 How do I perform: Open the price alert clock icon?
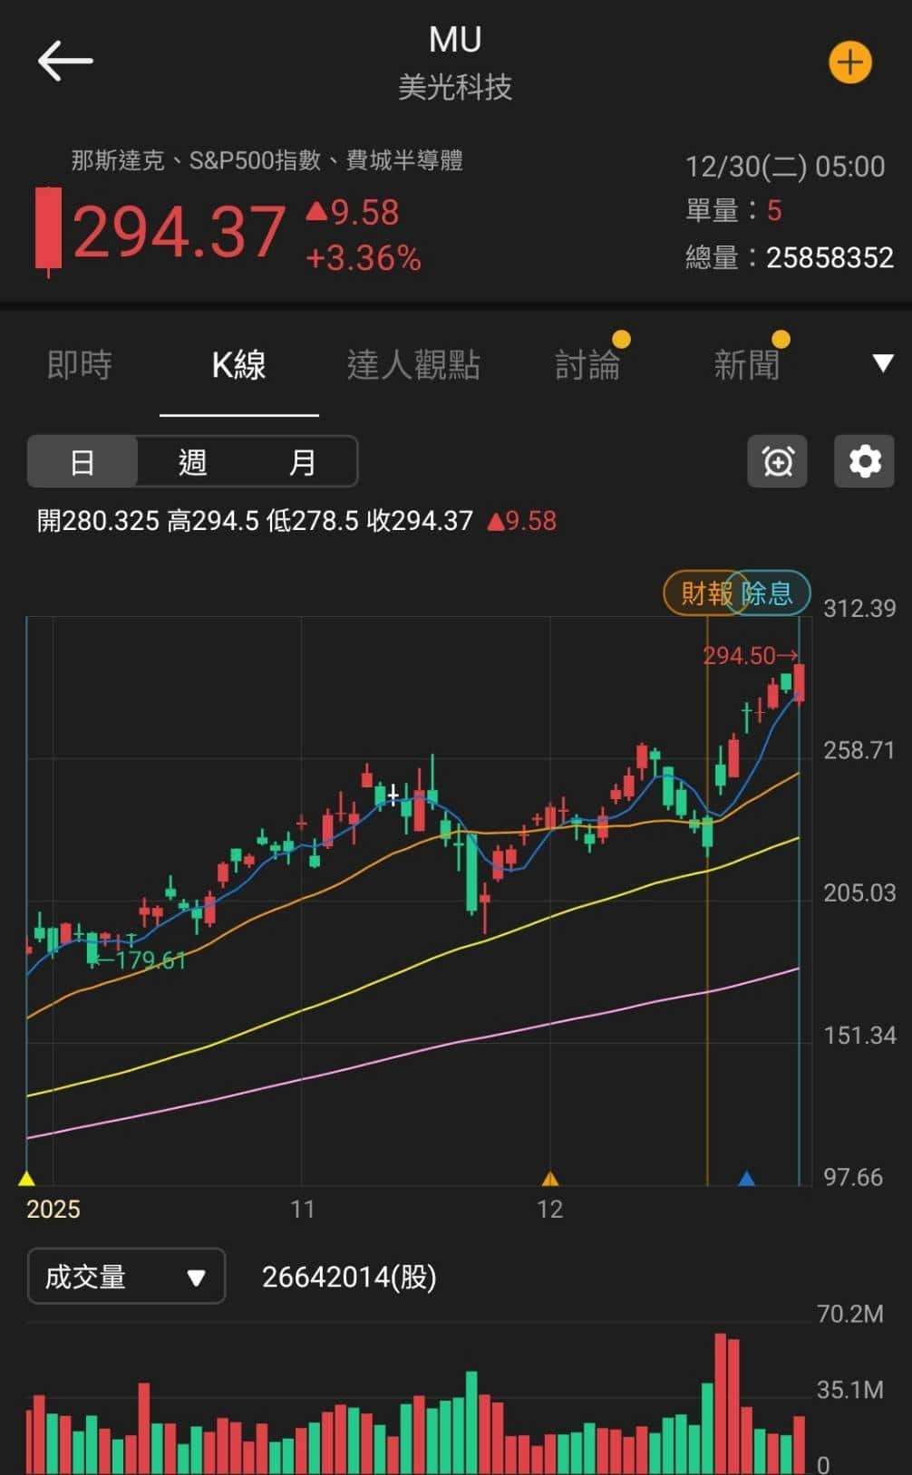[x=777, y=461]
